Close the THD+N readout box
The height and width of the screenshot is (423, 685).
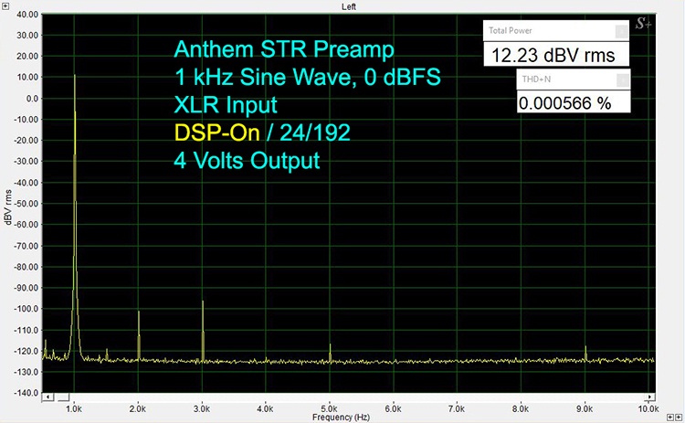tap(621, 79)
